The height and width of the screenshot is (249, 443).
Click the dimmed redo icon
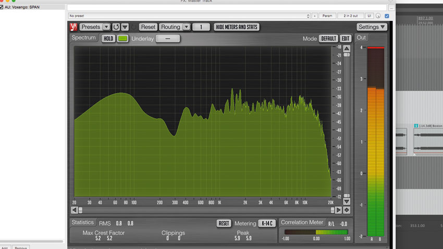pos(134,27)
